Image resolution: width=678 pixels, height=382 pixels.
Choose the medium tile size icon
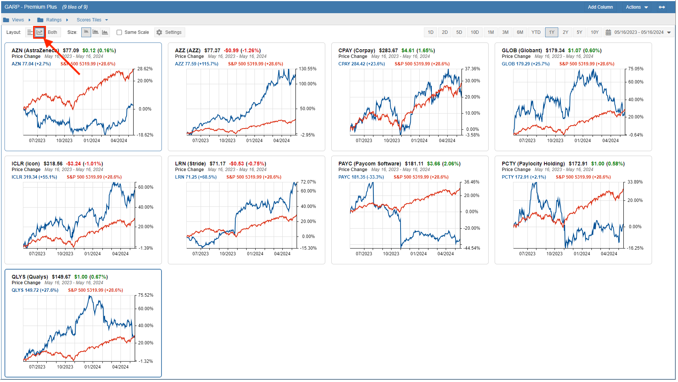pyautogui.click(x=96, y=32)
